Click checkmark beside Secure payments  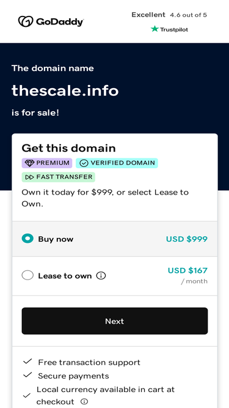pyautogui.click(x=27, y=375)
